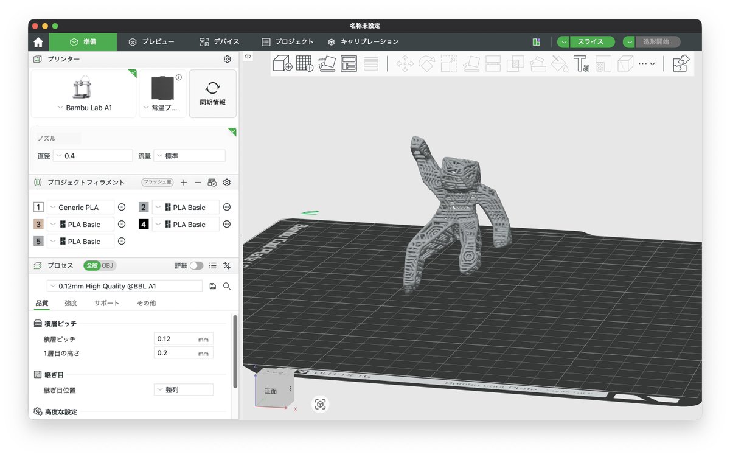
Task: Switch to the プロジェクト tab
Action: (x=288, y=42)
